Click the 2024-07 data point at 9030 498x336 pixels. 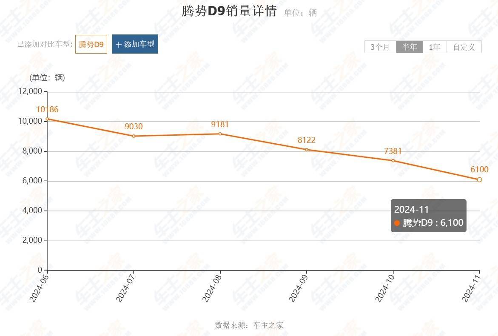tap(134, 136)
